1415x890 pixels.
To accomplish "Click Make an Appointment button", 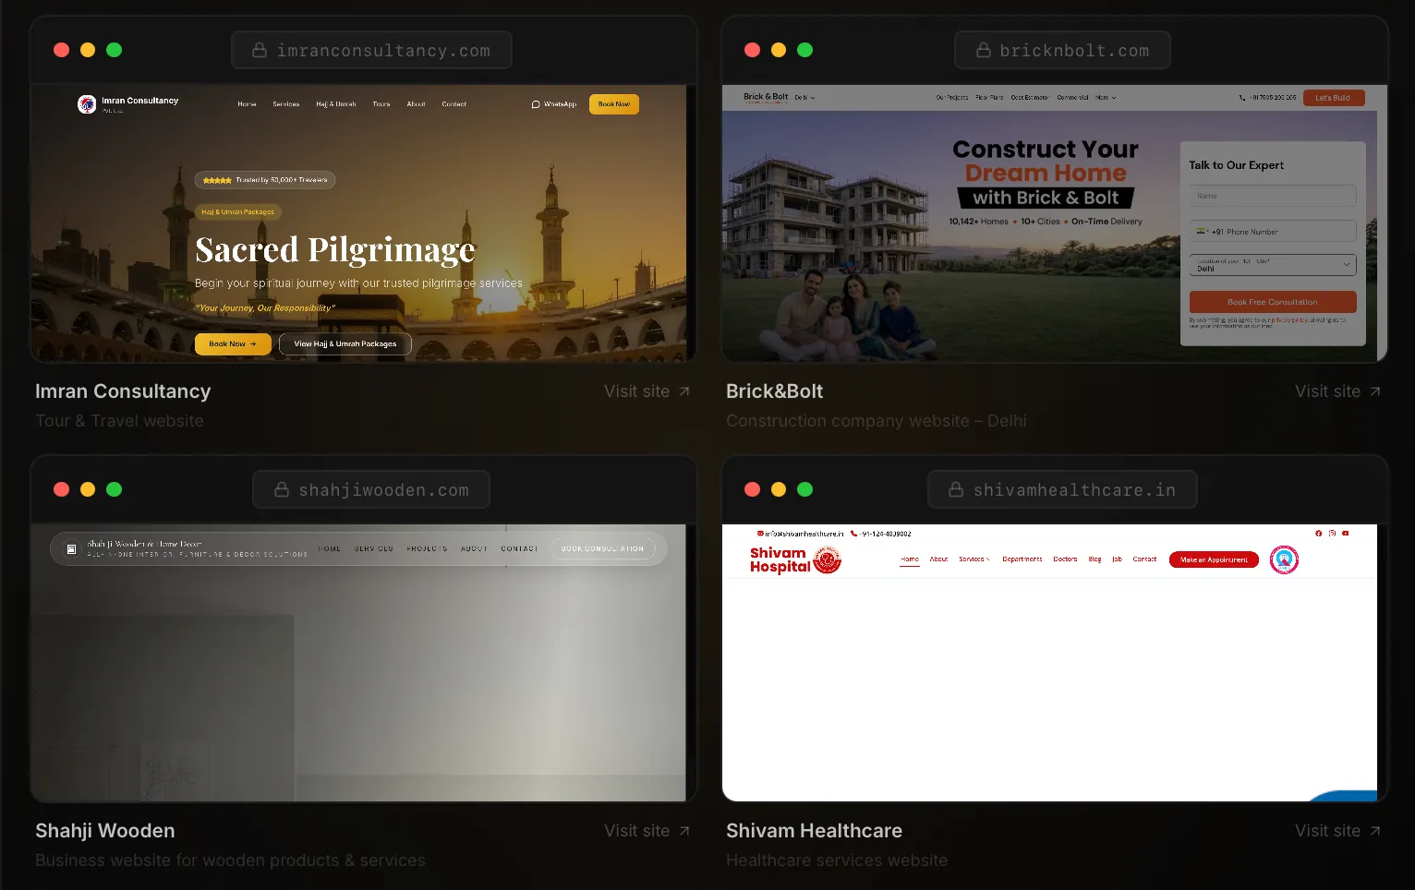I will pos(1214,559).
